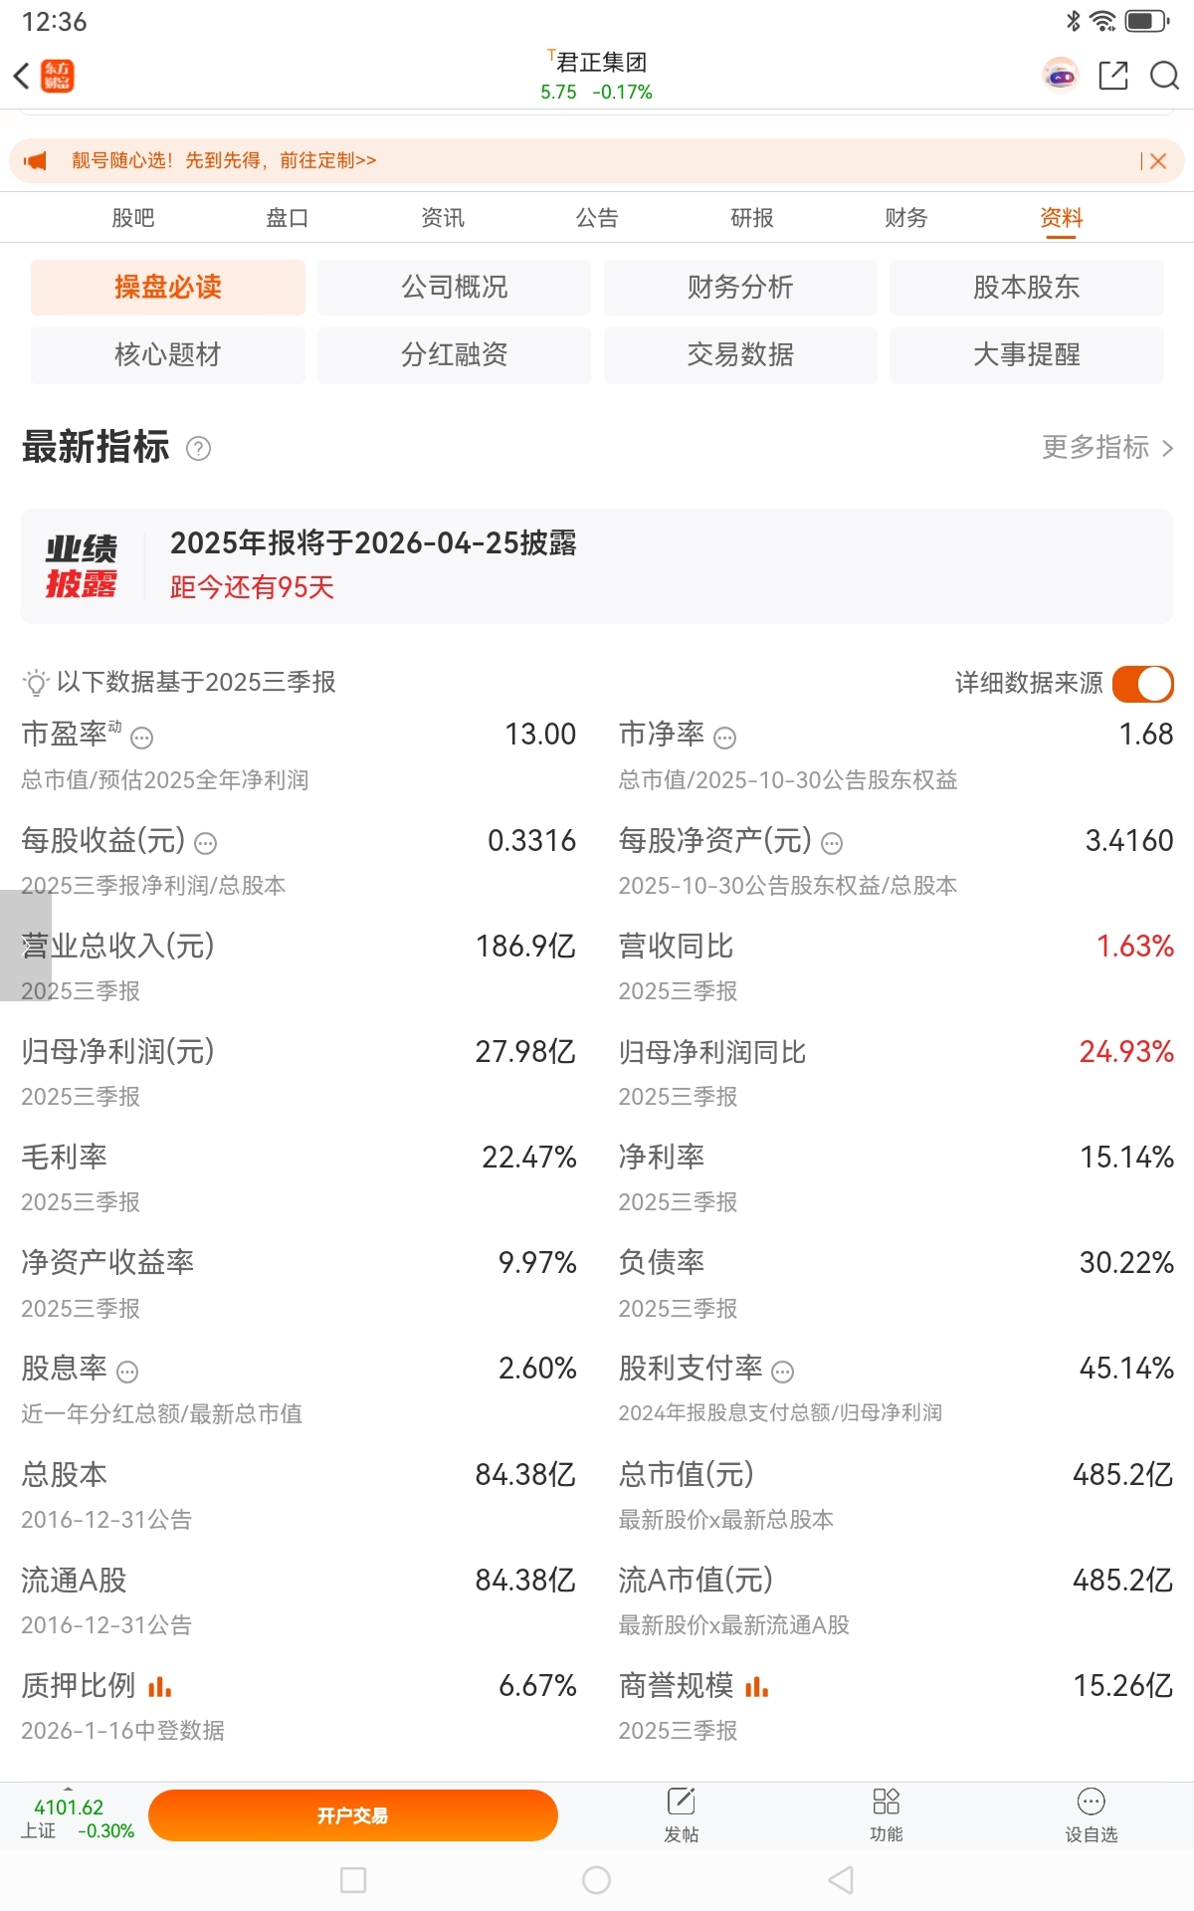Open 商誉规模 bar chart icon
Screen dimensions: 1194x1911
(x=756, y=1687)
